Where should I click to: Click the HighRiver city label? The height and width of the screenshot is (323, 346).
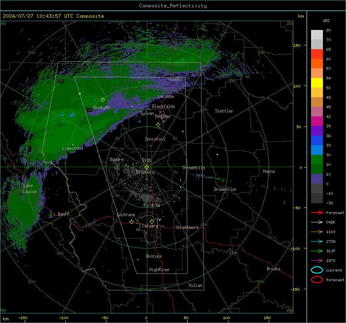tap(160, 270)
